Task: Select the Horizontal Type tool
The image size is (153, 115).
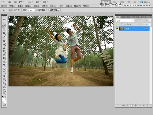Action: pyautogui.click(x=4, y=72)
